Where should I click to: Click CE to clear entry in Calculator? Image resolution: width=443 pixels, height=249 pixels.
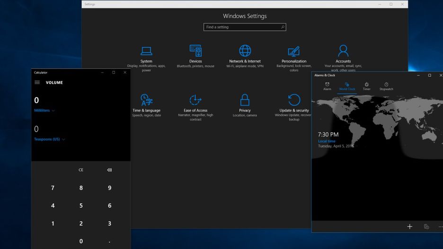pos(81,170)
